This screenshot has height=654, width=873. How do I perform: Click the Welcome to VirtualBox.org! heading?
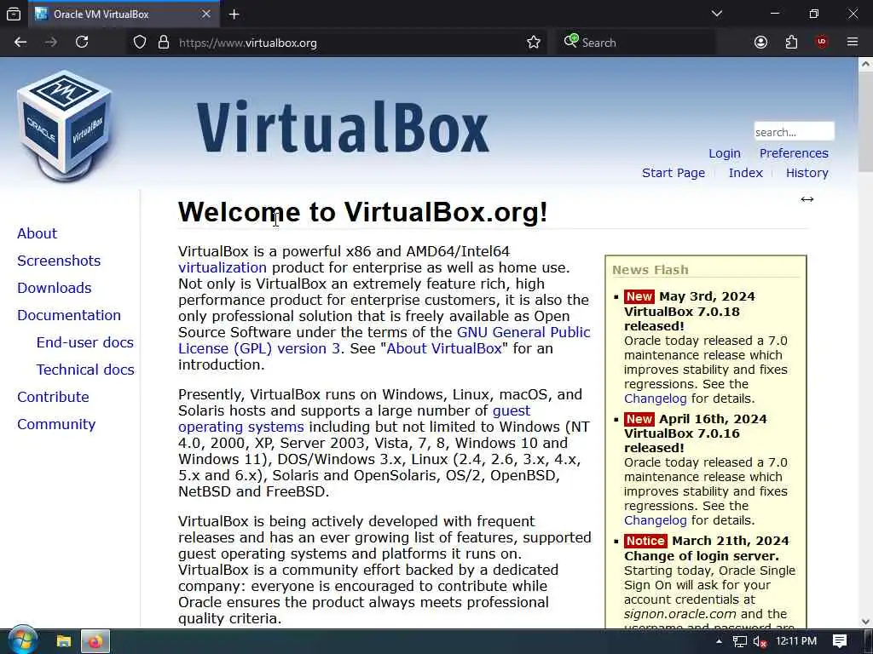click(x=362, y=212)
